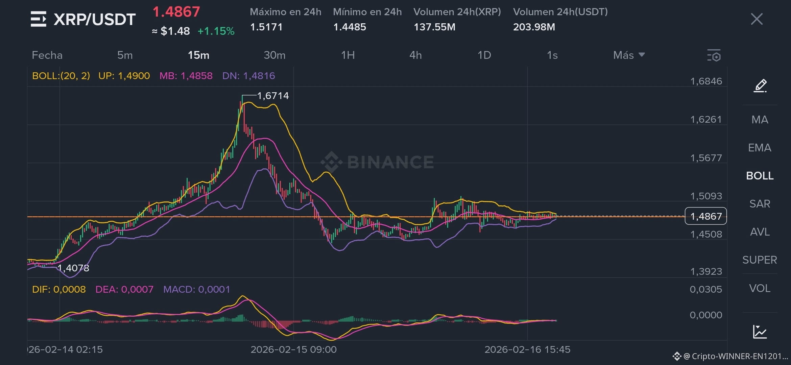Switch chart to 5m interval

click(125, 55)
